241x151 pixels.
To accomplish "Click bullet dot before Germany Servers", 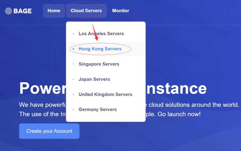I will 73,109.
